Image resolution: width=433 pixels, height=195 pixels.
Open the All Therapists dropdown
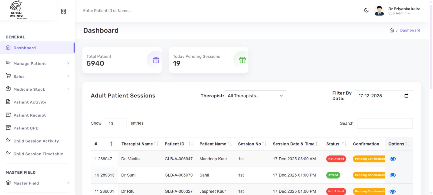255,96
